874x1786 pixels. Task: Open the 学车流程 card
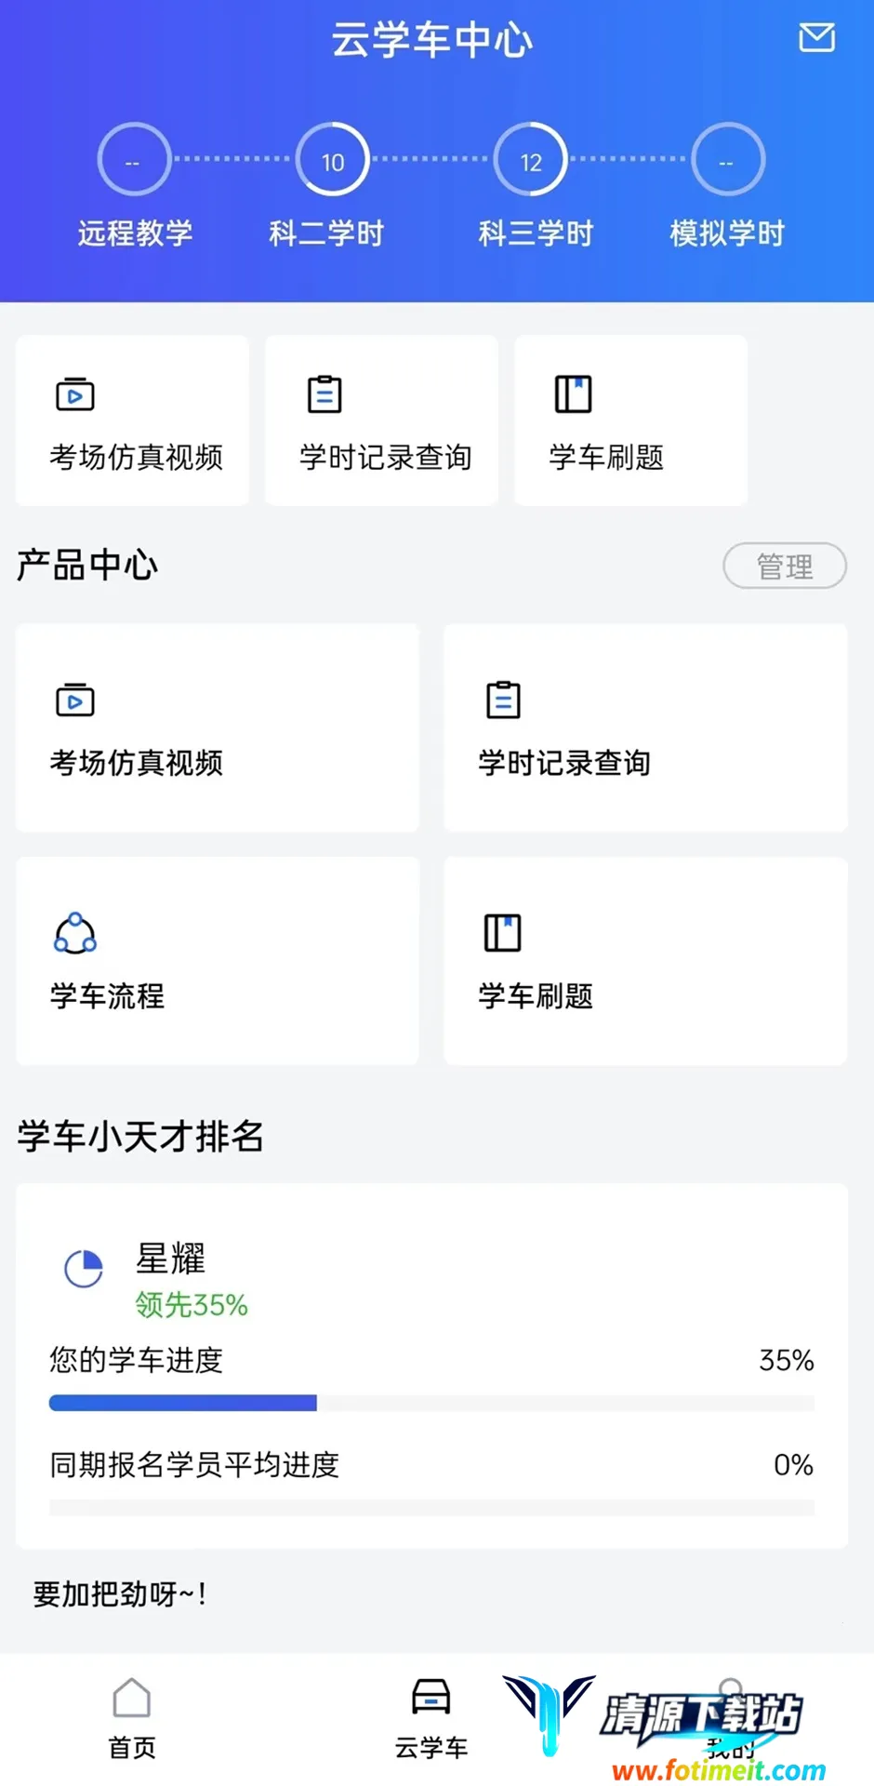click(x=218, y=961)
